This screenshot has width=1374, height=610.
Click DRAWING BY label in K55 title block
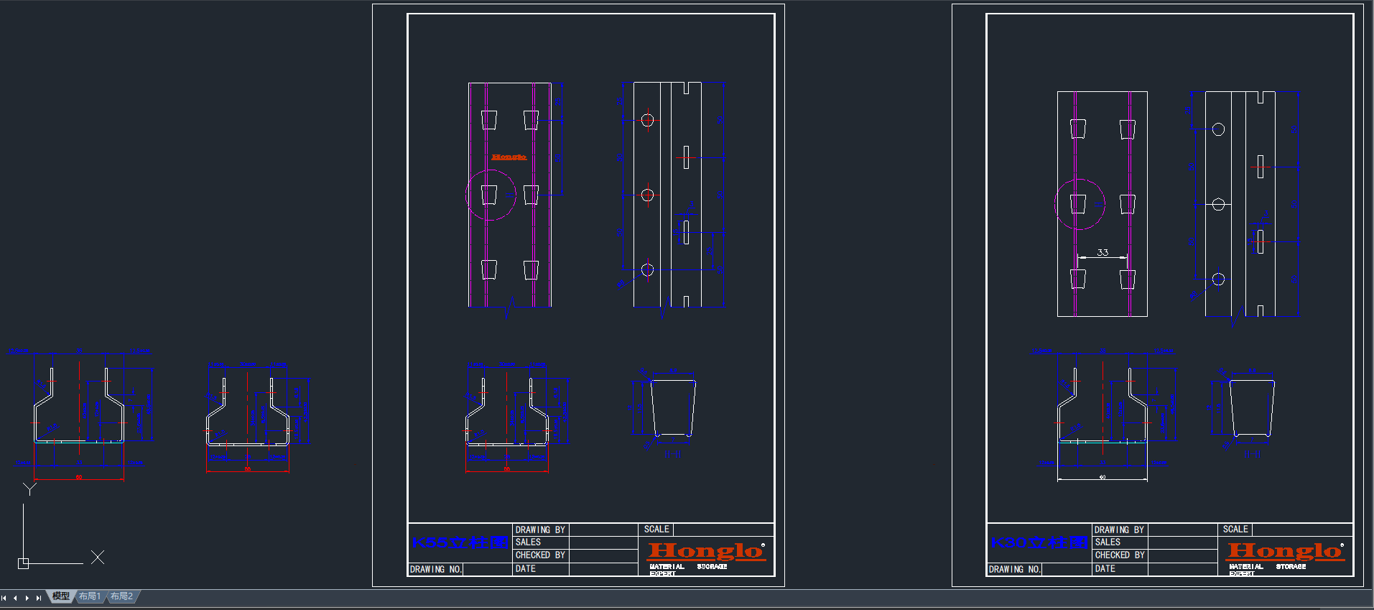pyautogui.click(x=540, y=530)
